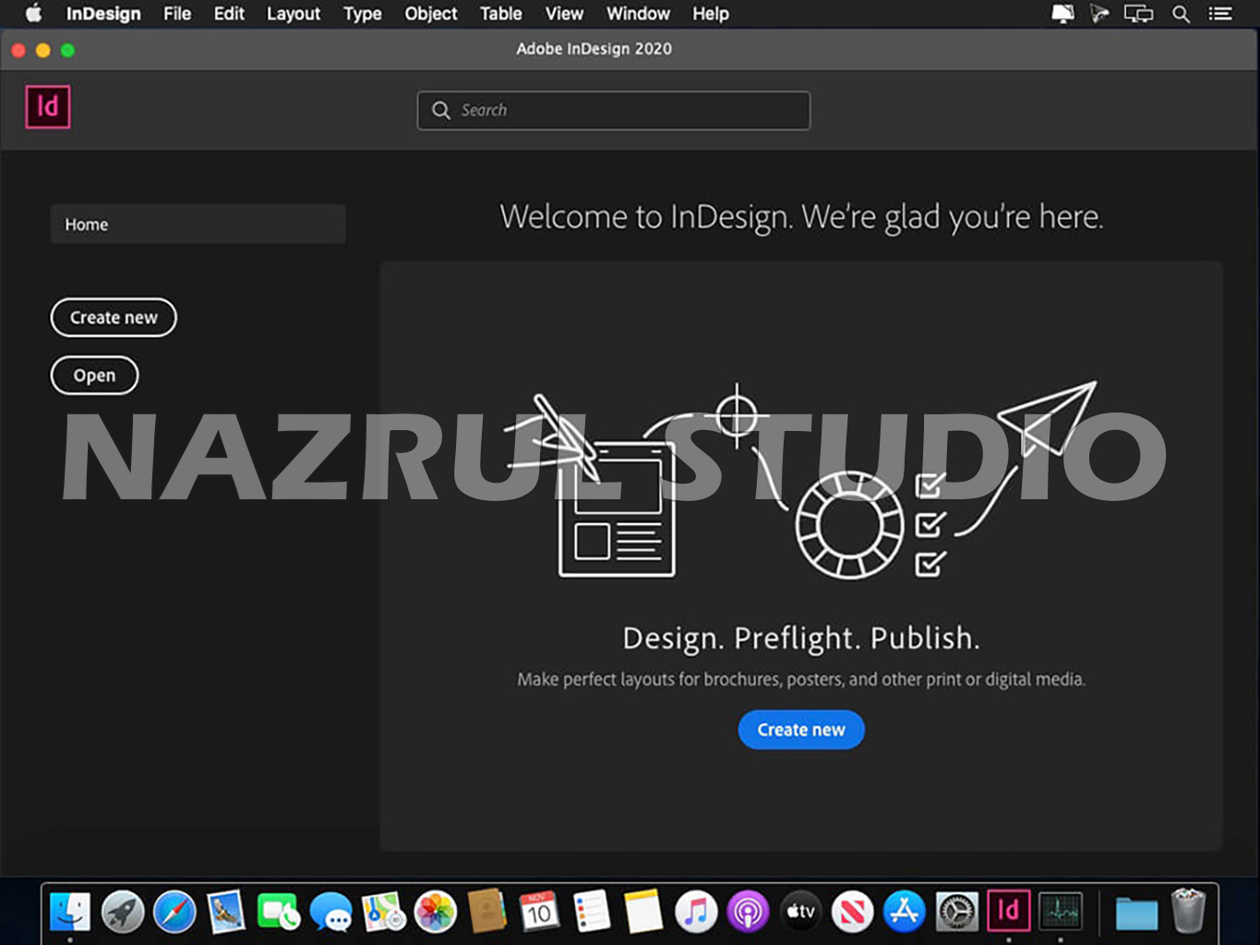Viewport: 1260px width, 945px height.
Task: Open Notification Center list icon in menu bar
Action: point(1220,14)
